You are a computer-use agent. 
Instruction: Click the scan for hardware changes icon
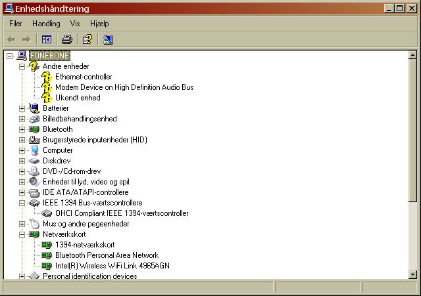(108, 39)
